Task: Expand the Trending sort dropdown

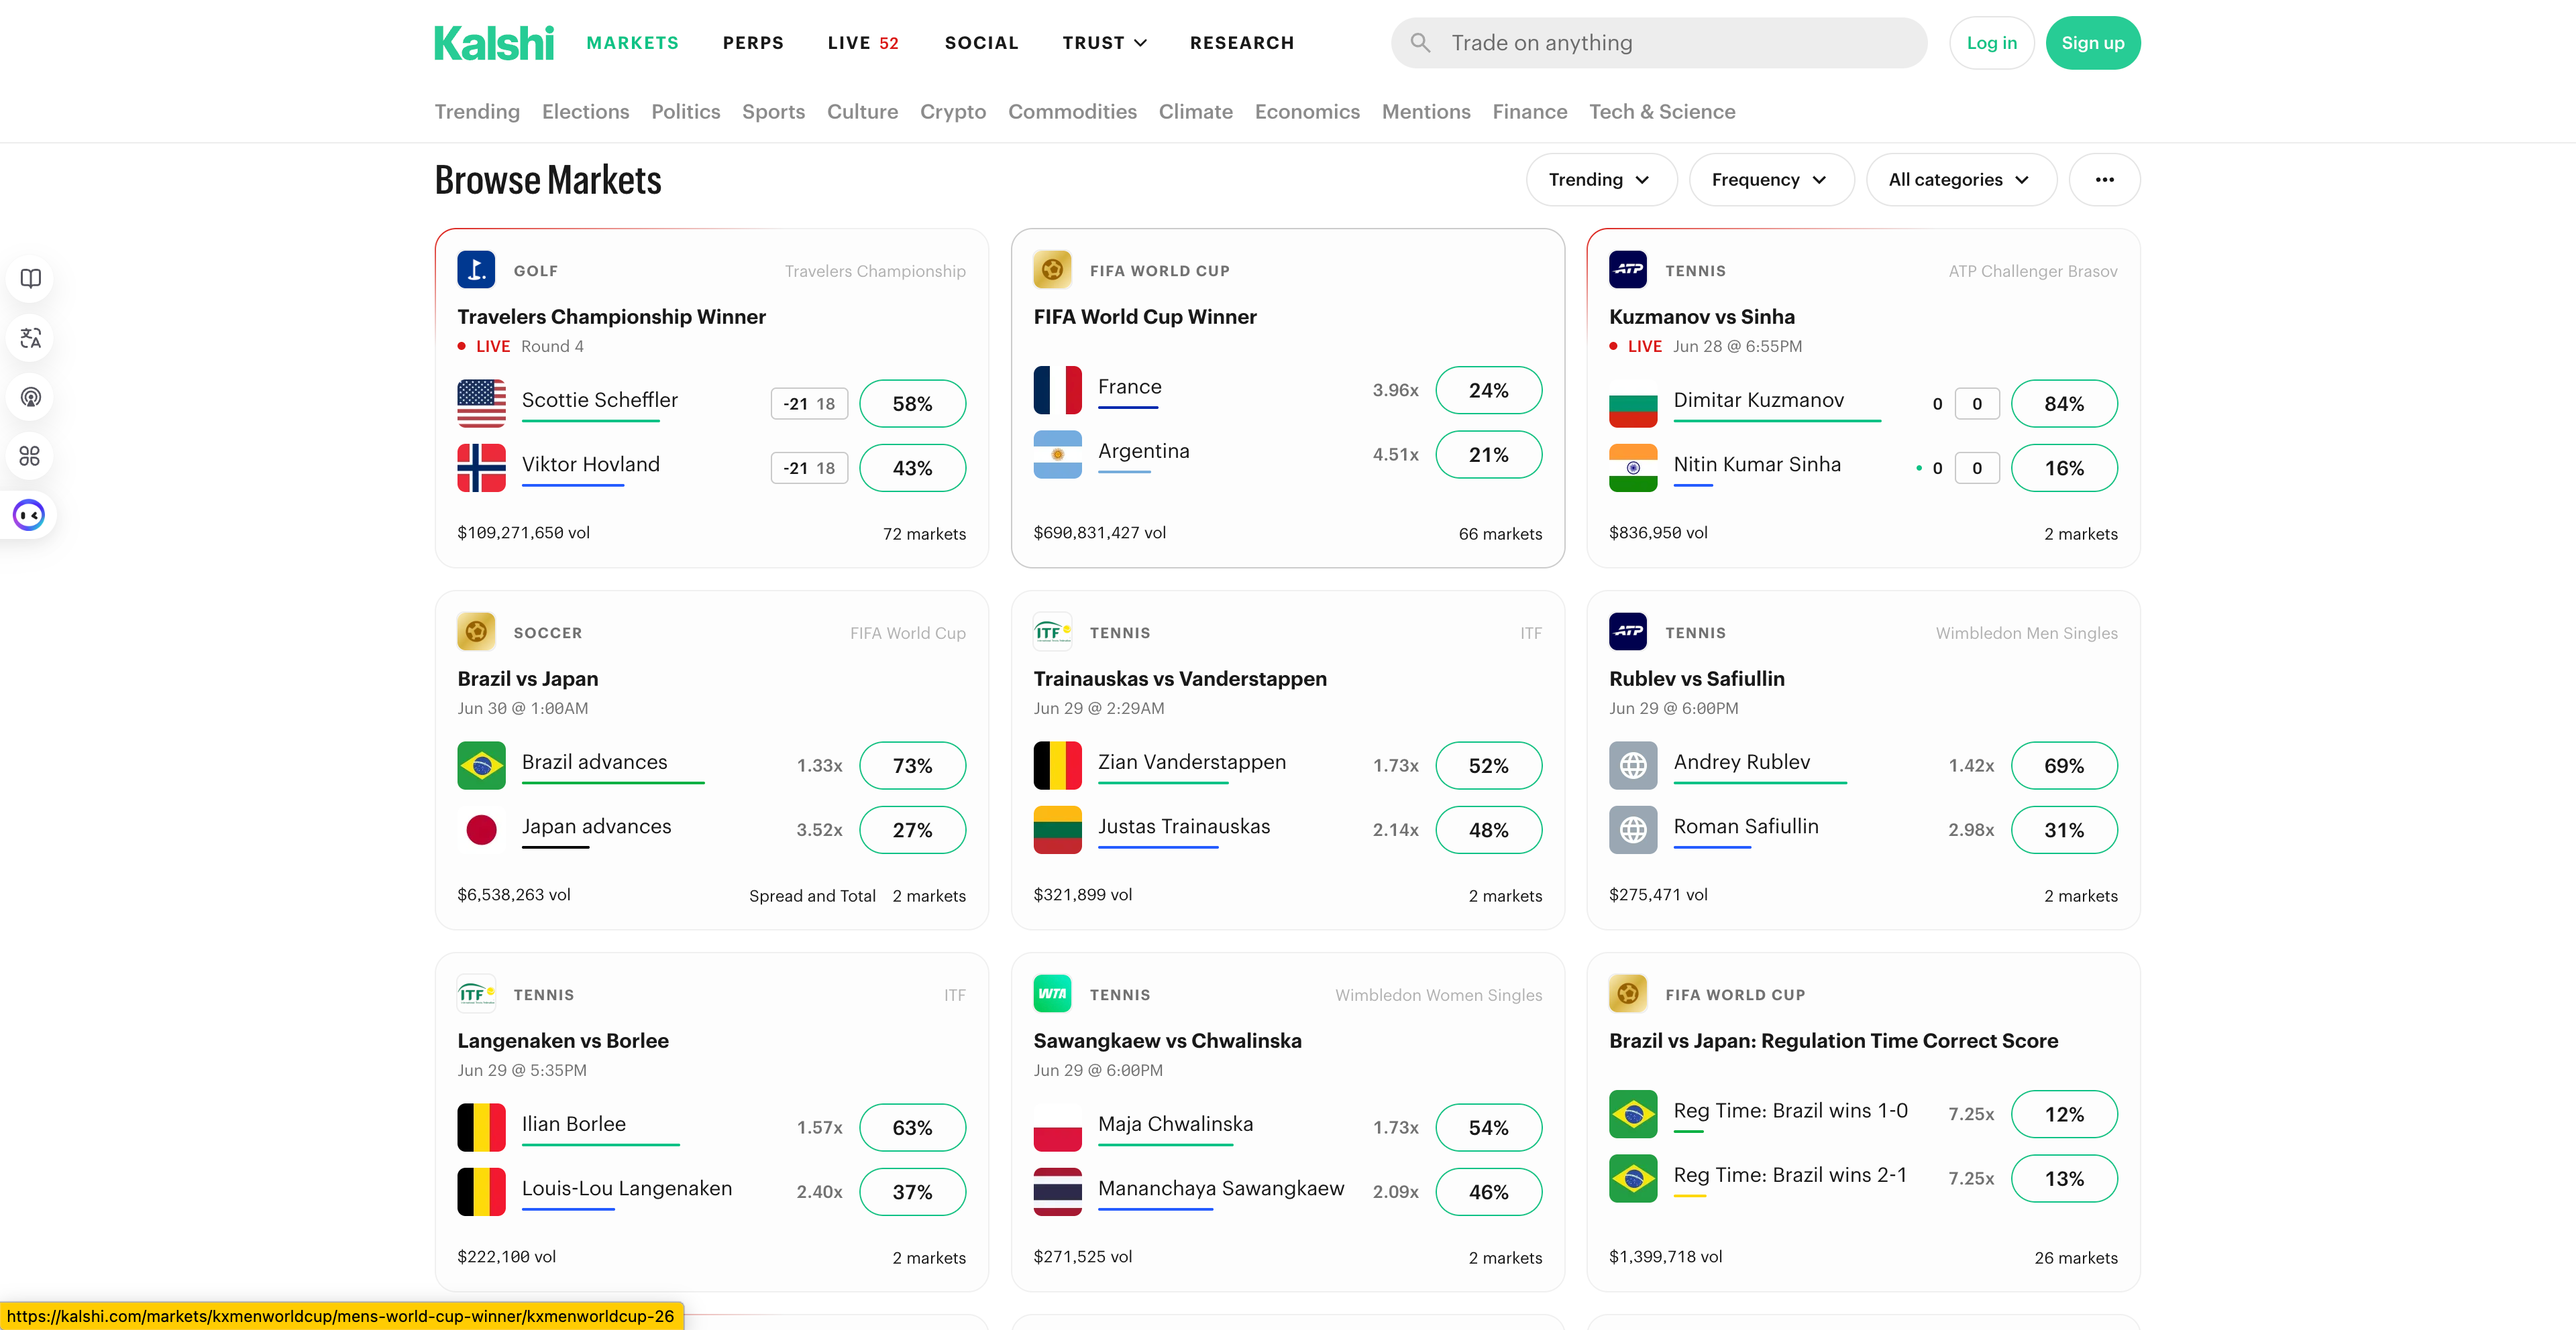Action: click(x=1601, y=180)
